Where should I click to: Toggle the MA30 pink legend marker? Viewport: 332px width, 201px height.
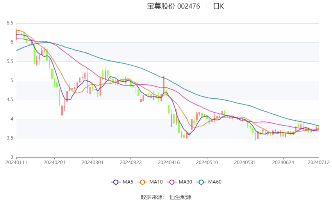click(172, 182)
